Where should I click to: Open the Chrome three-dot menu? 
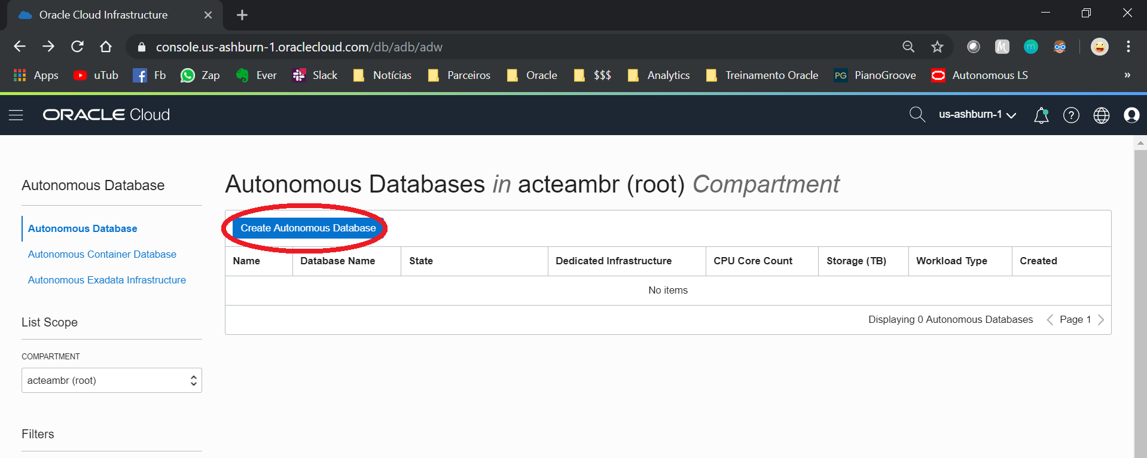coord(1128,47)
